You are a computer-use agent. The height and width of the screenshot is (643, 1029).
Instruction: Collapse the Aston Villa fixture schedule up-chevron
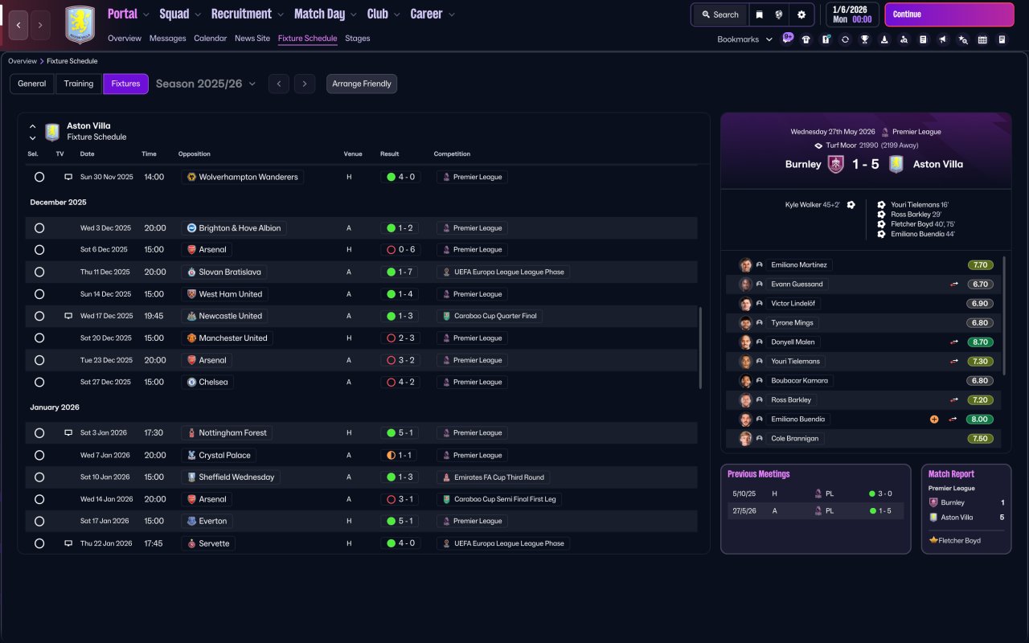(33, 126)
